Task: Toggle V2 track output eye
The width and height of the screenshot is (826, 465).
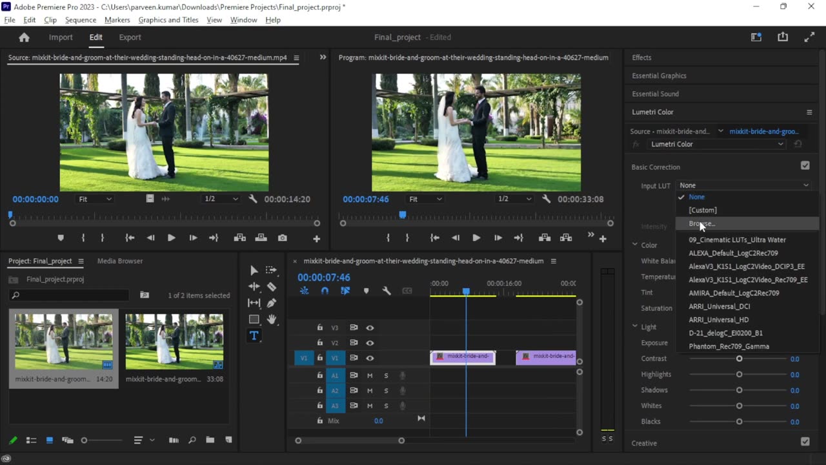Action: tap(370, 343)
